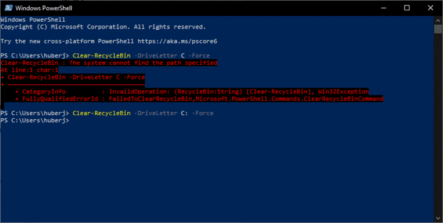Click the red 'cannot find the path' error line

(x=109, y=62)
